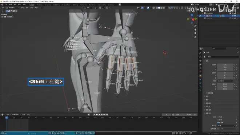The image size is (240, 135).
Task: Switch to the Sculpting workspace tab
Action: [48, 5]
